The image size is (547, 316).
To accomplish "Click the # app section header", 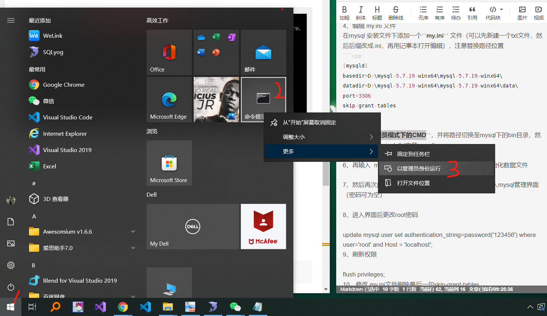I will click(x=34, y=184).
